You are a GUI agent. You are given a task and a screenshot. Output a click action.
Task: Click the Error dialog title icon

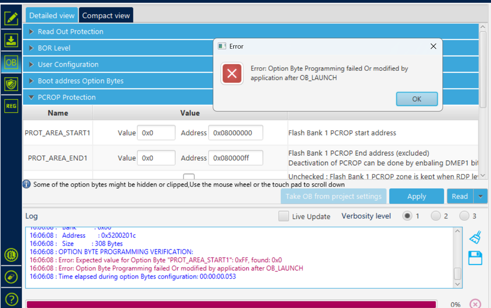click(x=222, y=46)
